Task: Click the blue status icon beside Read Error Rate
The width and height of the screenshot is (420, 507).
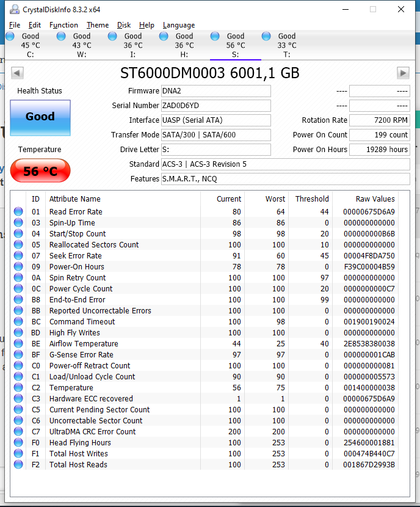Action: (18, 212)
